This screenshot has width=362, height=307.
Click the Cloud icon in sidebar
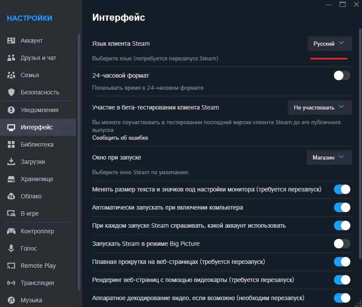point(11,196)
